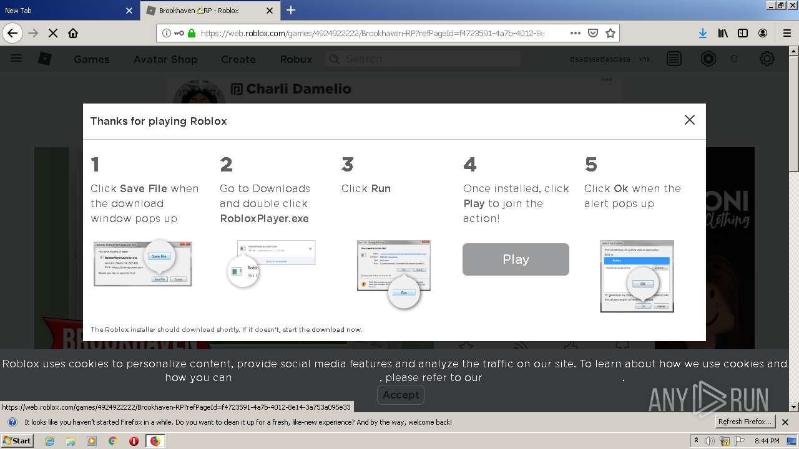Click the Charli Damelio heading
This screenshot has height=449, width=799.
tap(298, 89)
